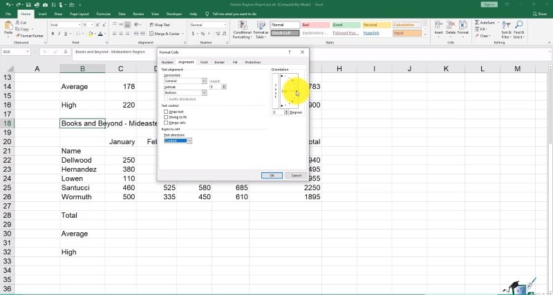This screenshot has height=295, width=553.
Task: Click the Cancel button
Action: 295,175
